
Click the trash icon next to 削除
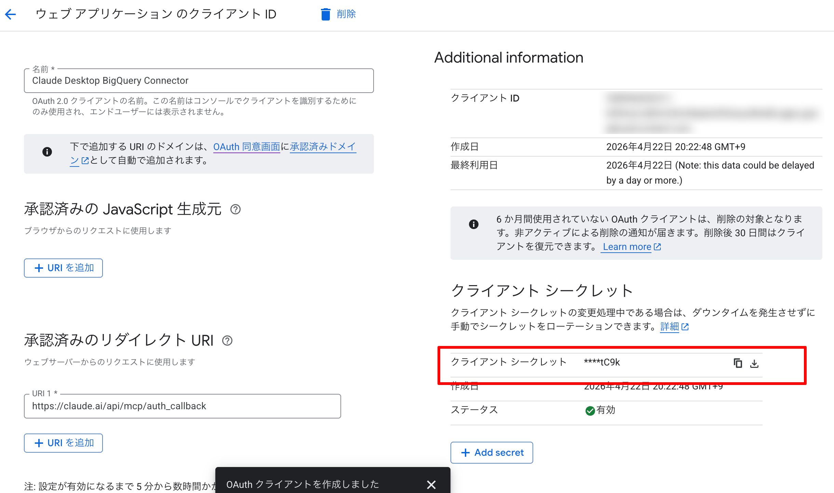click(x=326, y=14)
